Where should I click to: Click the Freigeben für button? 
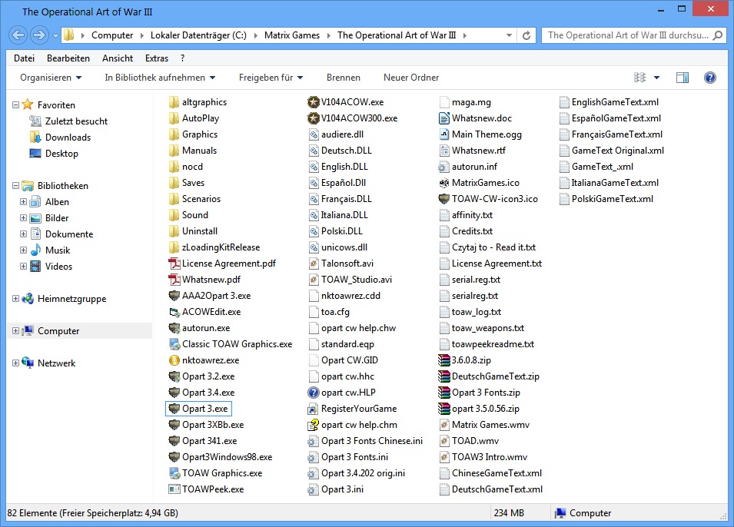pyautogui.click(x=271, y=78)
